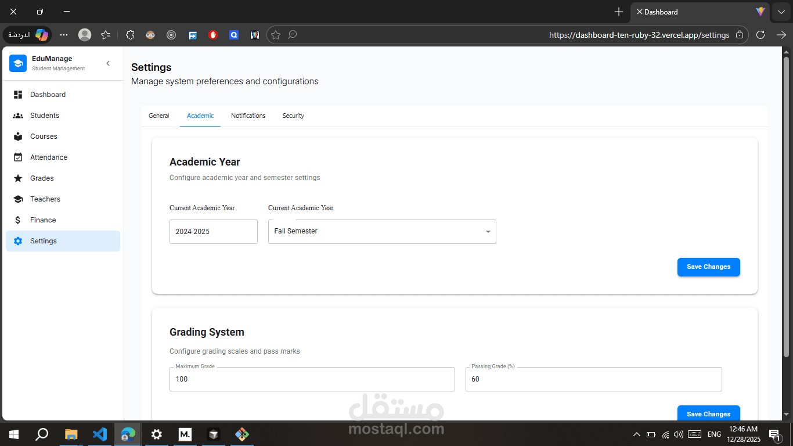Collapse the sidebar with the chevron
This screenshot has width=793, height=446.
pos(108,63)
